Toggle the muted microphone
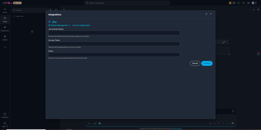 click(224, 123)
